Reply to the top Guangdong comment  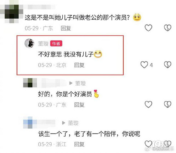click(66, 28)
